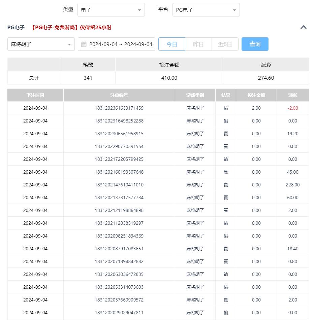Select the 今日 date filter
315x320 pixels.
[x=172, y=44]
